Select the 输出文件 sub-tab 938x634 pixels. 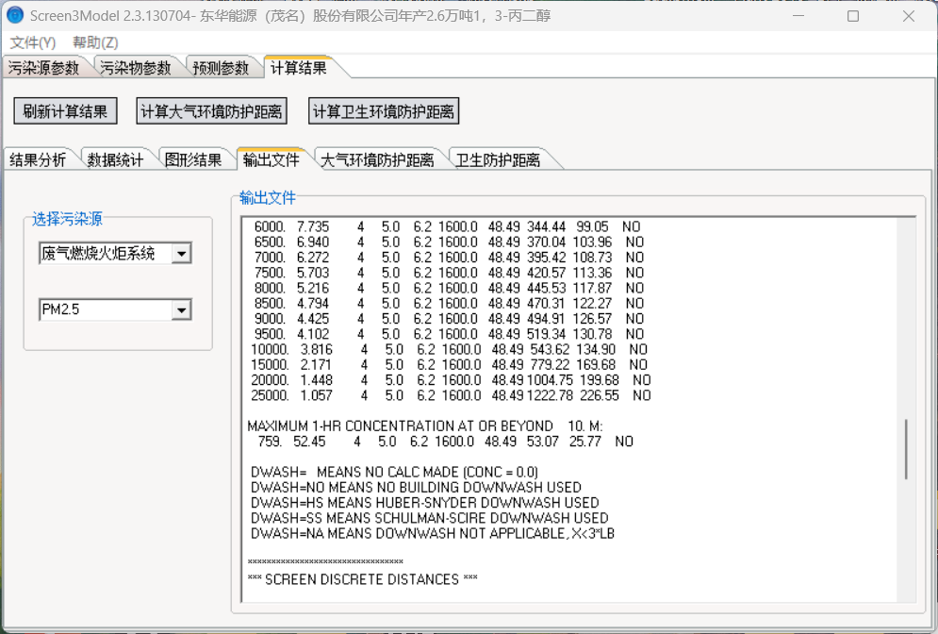(271, 159)
